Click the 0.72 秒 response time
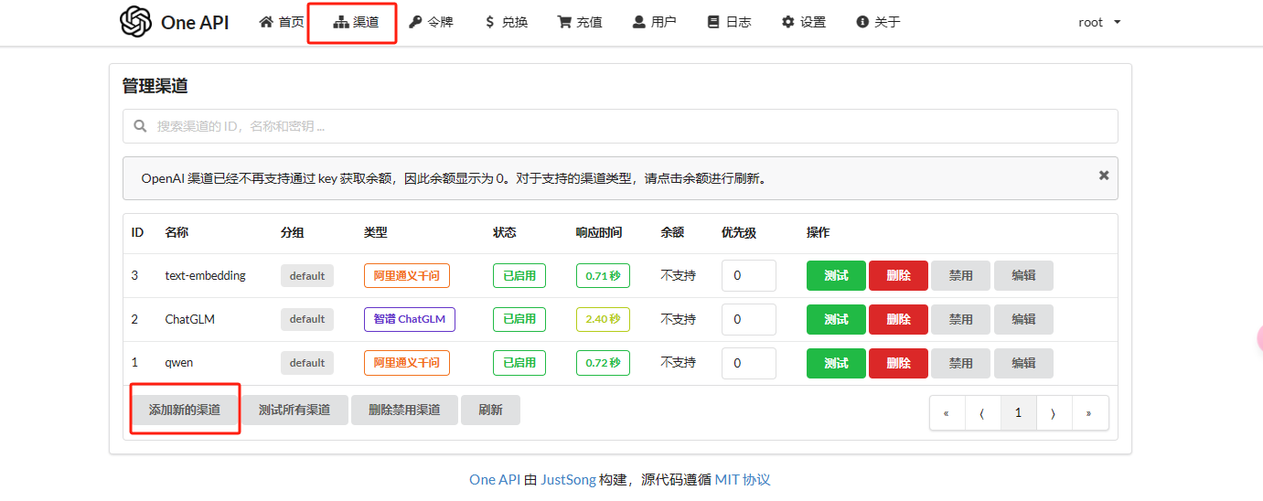Image resolution: width=1263 pixels, height=501 pixels. click(x=603, y=363)
